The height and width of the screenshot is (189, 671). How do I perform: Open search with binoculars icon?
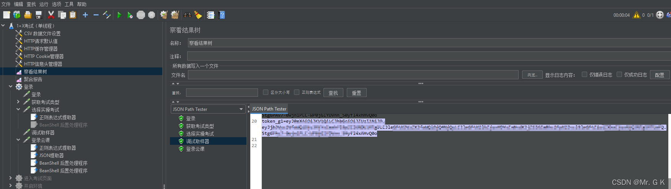pos(187,15)
